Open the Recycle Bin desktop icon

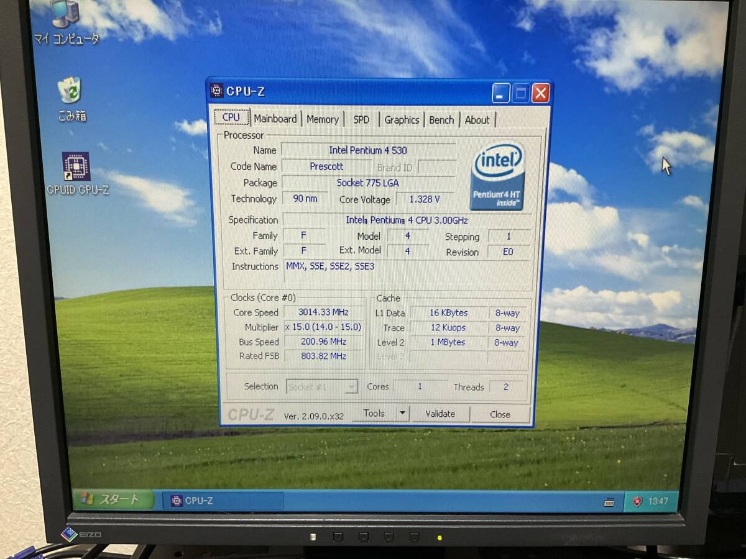pos(71,99)
